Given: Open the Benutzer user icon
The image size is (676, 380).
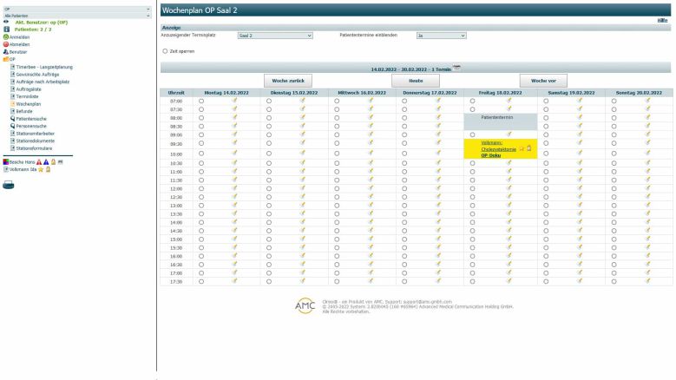Looking at the screenshot, I should click(7, 51).
